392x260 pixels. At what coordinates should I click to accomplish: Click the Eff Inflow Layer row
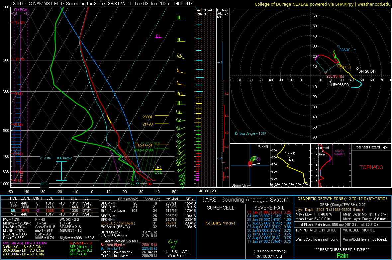point(148,211)
